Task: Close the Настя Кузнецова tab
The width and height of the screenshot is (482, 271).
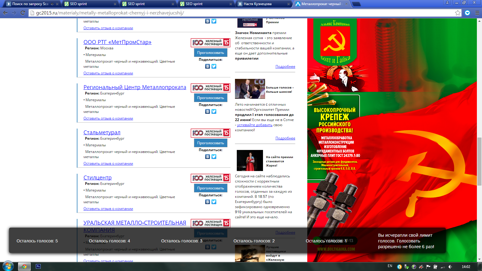Action: point(288,4)
